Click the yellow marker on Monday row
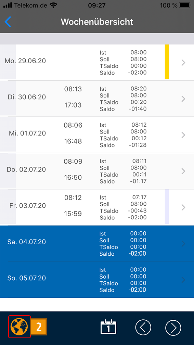 click(x=167, y=62)
